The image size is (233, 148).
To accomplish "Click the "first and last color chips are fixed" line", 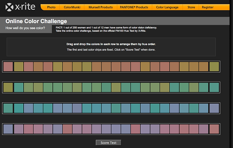I will pyautogui.click(x=111, y=50).
